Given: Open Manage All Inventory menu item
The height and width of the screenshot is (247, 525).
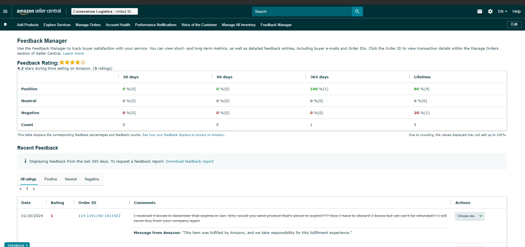Looking at the screenshot, I should click(x=239, y=25).
